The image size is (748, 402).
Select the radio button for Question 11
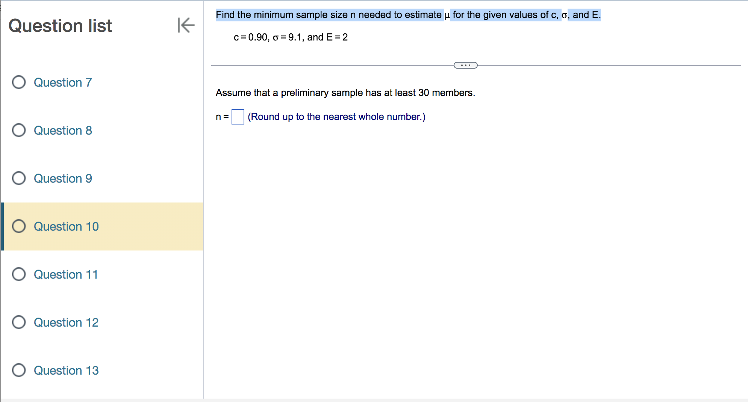pos(18,274)
